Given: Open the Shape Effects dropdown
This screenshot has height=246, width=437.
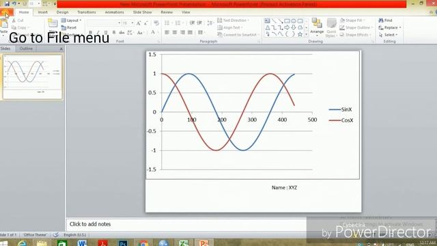Looking at the screenshot, I should pyautogui.click(x=355, y=35).
